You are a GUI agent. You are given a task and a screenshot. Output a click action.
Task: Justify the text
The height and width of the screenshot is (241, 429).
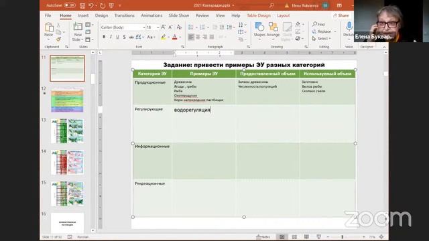click(x=212, y=37)
